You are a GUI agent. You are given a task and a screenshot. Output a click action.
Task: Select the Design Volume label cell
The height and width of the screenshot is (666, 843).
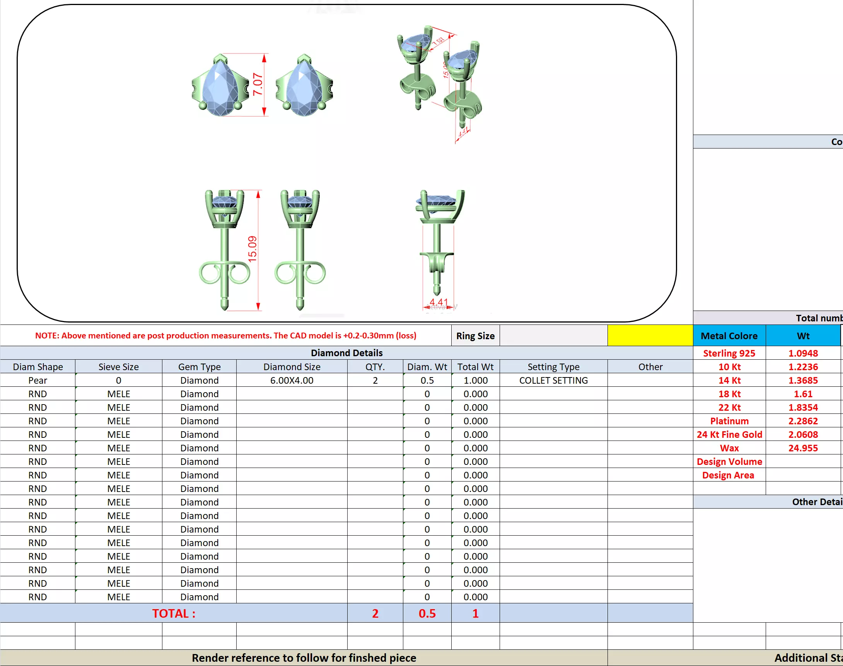(729, 462)
